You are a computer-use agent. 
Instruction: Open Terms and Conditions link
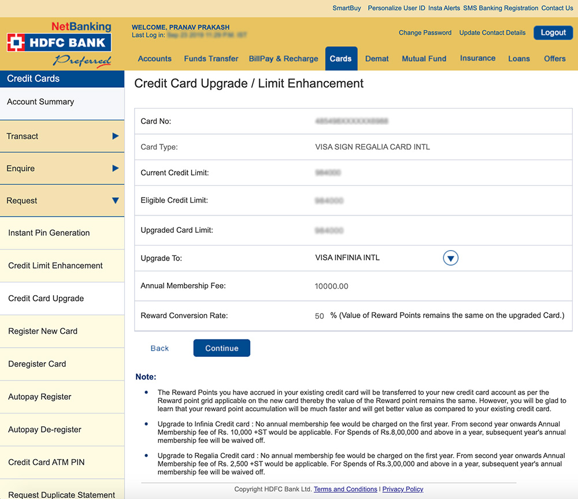[346, 489]
